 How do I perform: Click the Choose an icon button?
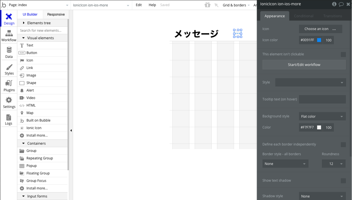(x=321, y=29)
